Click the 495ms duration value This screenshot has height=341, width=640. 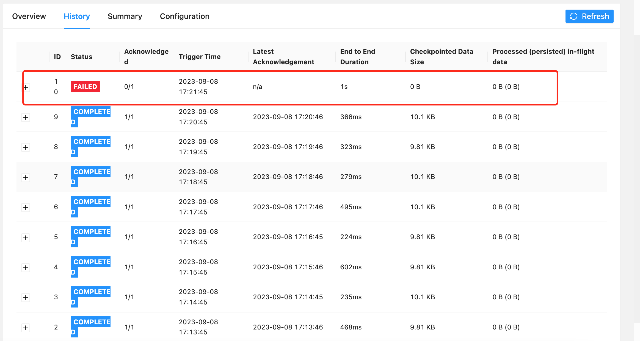click(351, 207)
